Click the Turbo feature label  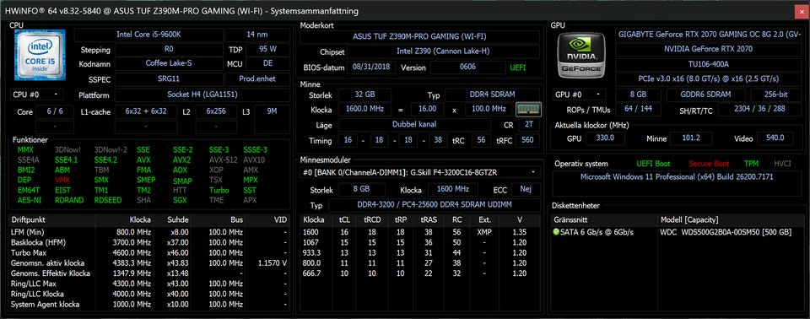coord(219,190)
